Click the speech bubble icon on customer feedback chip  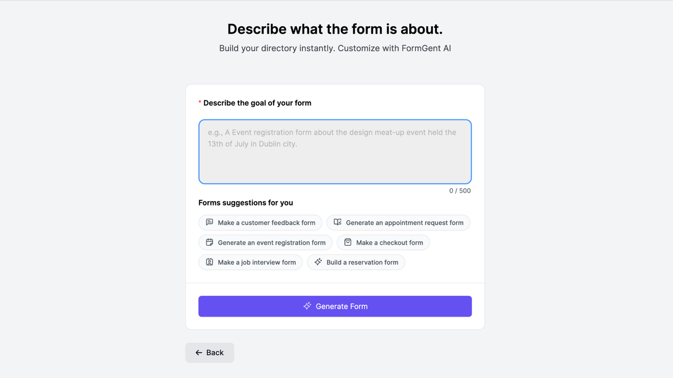pyautogui.click(x=209, y=222)
